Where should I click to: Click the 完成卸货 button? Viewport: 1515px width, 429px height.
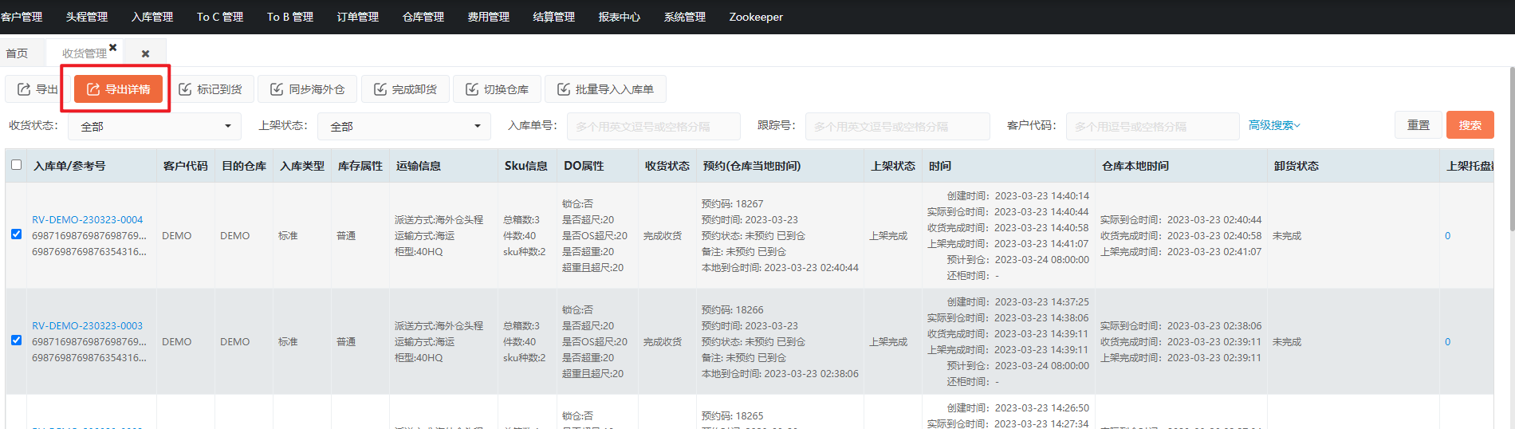pyautogui.click(x=405, y=89)
